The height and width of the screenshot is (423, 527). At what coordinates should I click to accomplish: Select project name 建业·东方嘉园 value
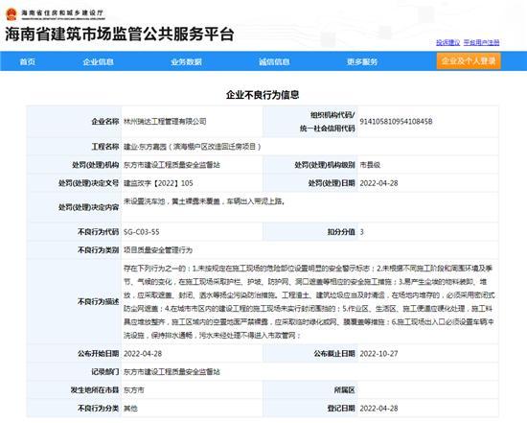coord(193,147)
